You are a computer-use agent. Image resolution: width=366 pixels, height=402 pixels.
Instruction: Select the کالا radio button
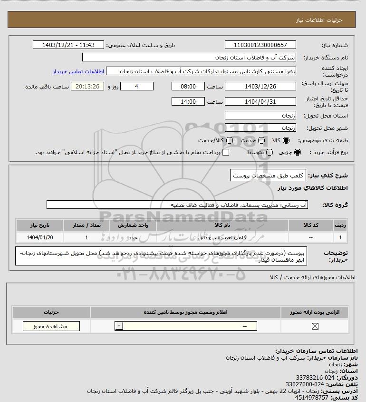pyautogui.click(x=286, y=140)
